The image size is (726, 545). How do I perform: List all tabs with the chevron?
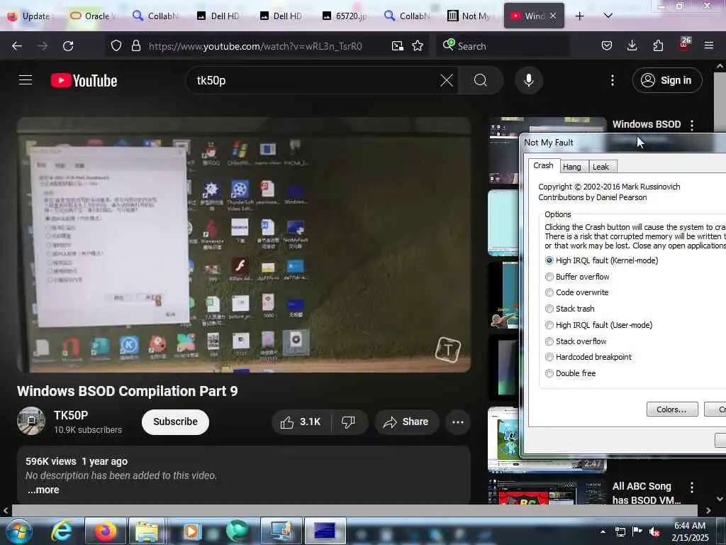[608, 16]
